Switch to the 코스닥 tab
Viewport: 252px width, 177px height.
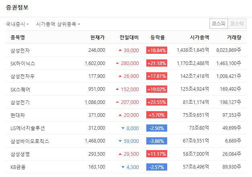[x=237, y=24]
